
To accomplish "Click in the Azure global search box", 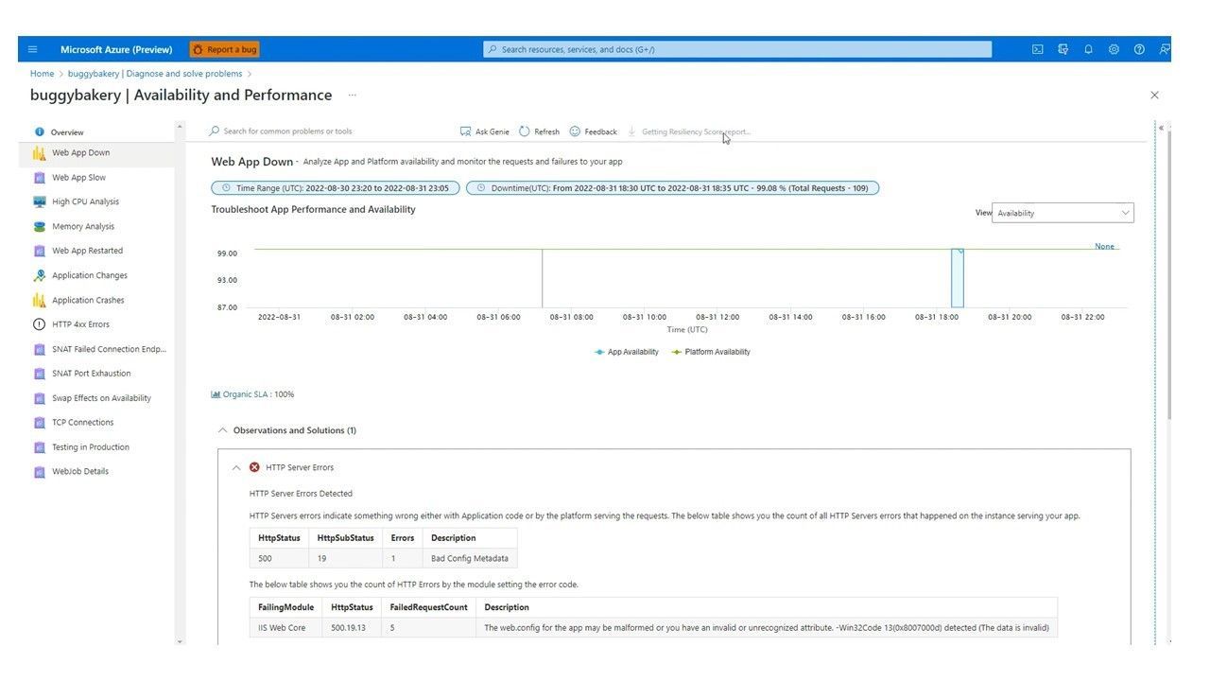I will tap(737, 49).
